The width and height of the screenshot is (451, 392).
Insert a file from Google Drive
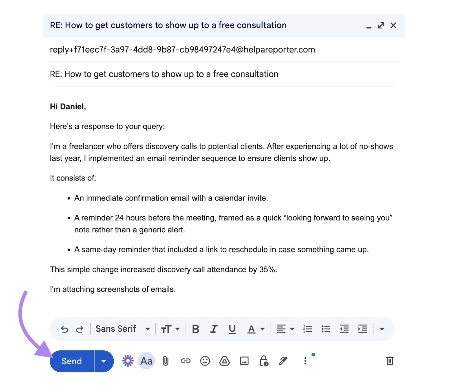point(225,361)
